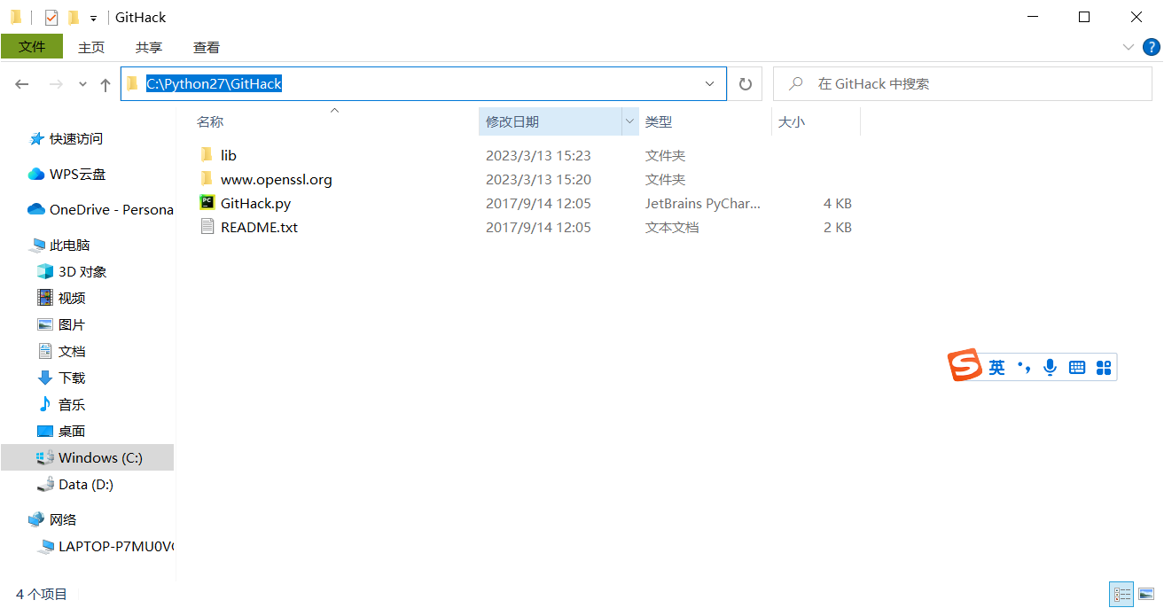Select the README.txt document icon
1164x608 pixels.
(207, 227)
